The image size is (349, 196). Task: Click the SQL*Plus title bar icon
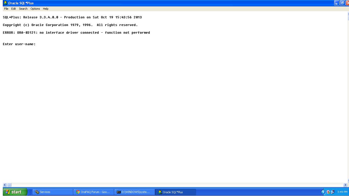5,3
